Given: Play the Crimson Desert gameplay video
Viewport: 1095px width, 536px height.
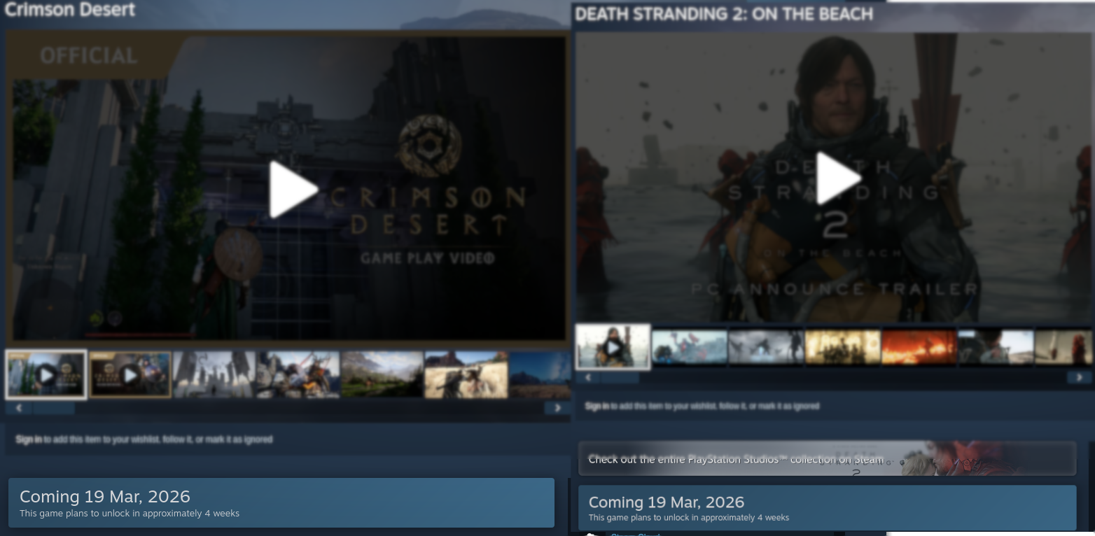Looking at the screenshot, I should click(294, 190).
